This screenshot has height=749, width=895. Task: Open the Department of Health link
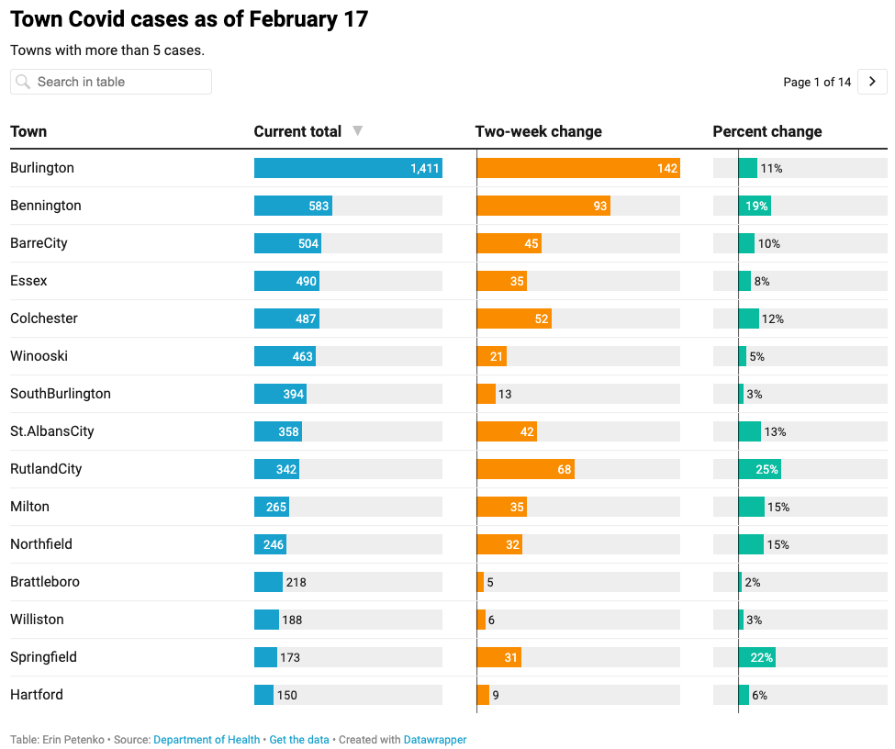pos(207,739)
